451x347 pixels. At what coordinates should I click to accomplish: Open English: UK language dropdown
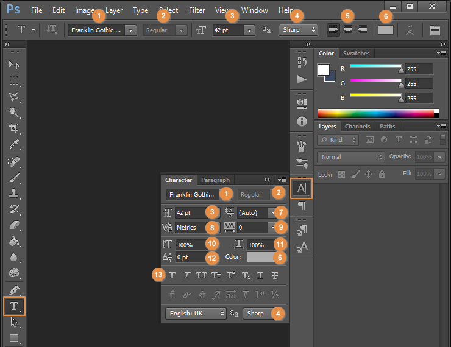tap(196, 314)
